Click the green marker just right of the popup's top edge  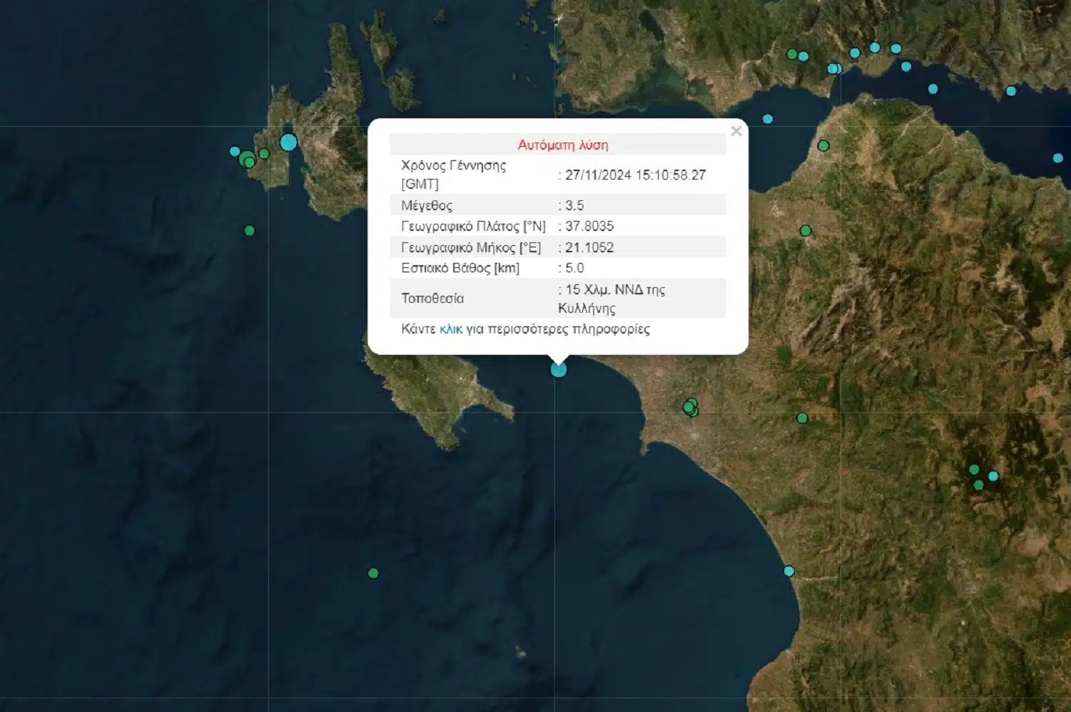click(823, 146)
